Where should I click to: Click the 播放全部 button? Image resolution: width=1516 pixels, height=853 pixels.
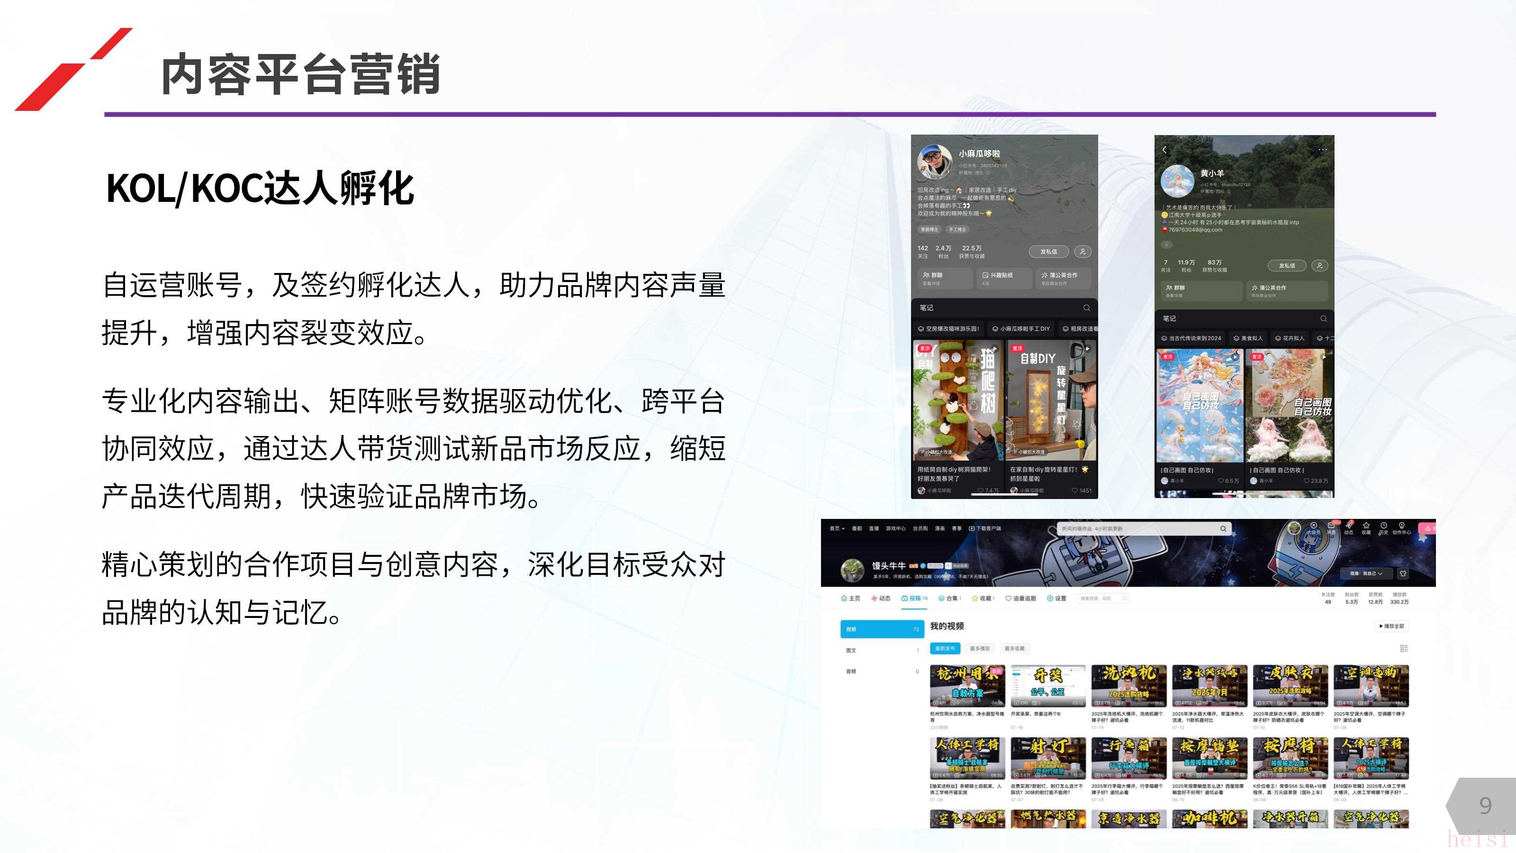1391,626
